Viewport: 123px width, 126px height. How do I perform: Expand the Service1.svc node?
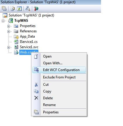[8, 47]
